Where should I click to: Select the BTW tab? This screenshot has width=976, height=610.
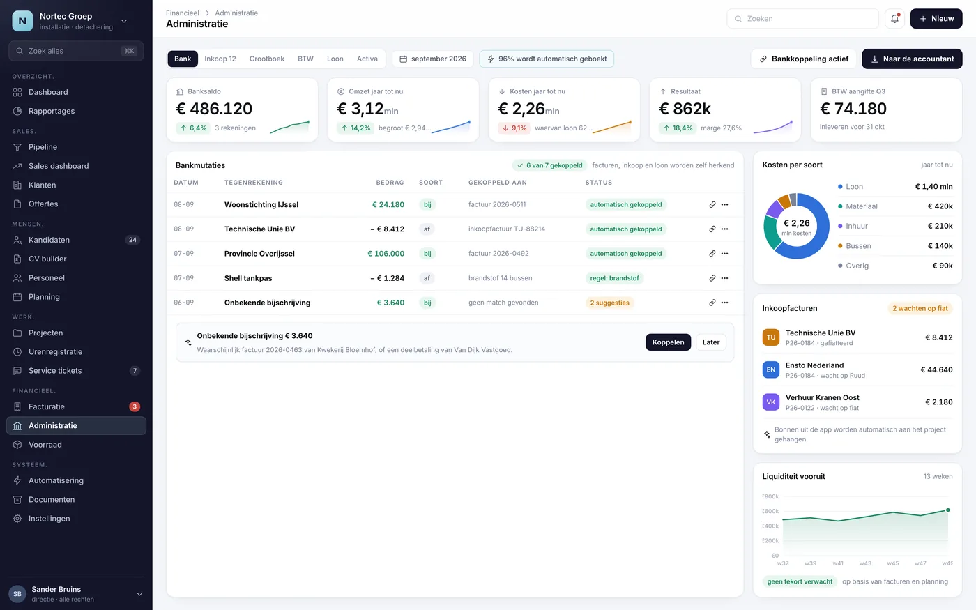pos(306,59)
